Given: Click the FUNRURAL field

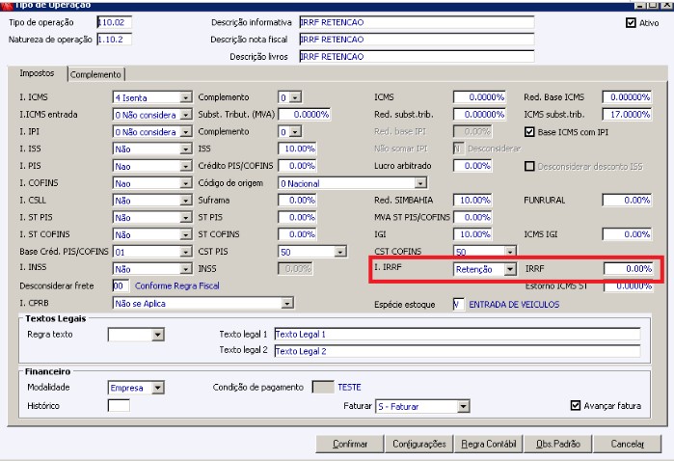Looking at the screenshot, I should click(x=627, y=200).
